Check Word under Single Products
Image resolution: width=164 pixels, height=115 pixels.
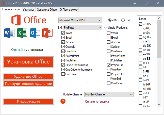click(109, 33)
